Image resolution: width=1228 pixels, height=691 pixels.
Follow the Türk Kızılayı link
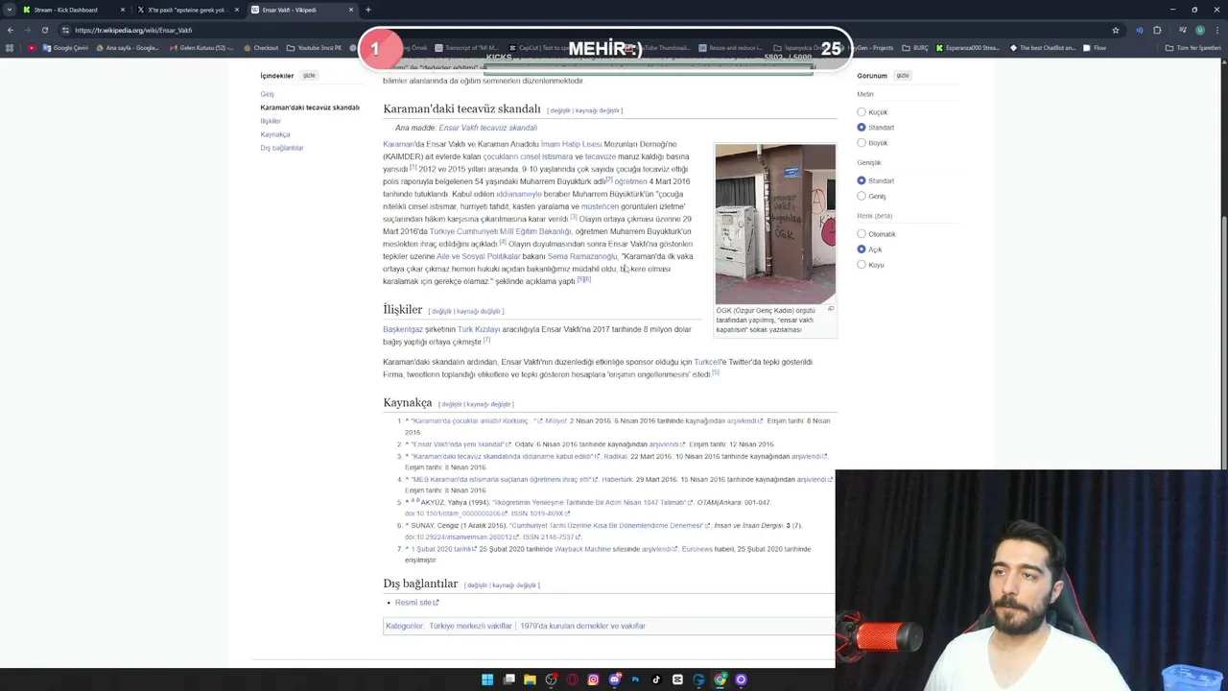479,329
